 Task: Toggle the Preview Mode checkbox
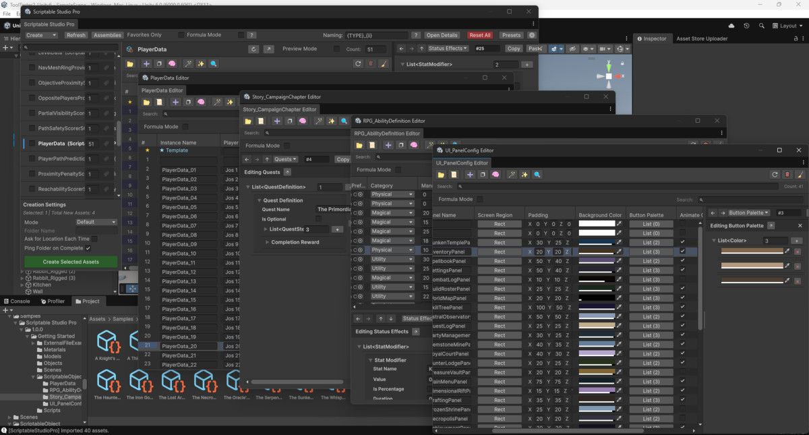(336, 49)
